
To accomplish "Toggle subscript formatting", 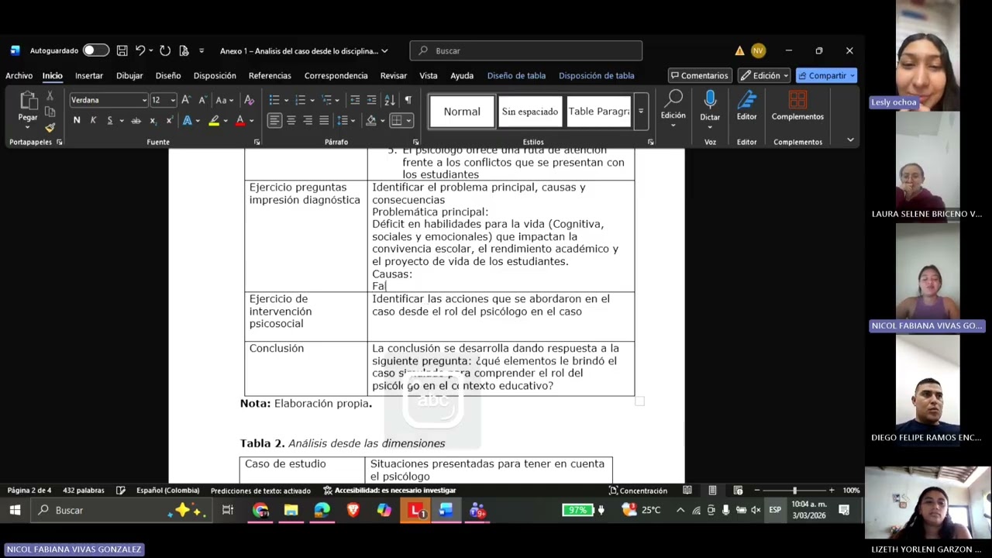I will click(153, 120).
